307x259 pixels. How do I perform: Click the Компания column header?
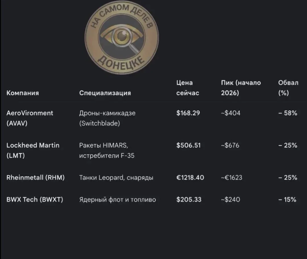coord(23,93)
